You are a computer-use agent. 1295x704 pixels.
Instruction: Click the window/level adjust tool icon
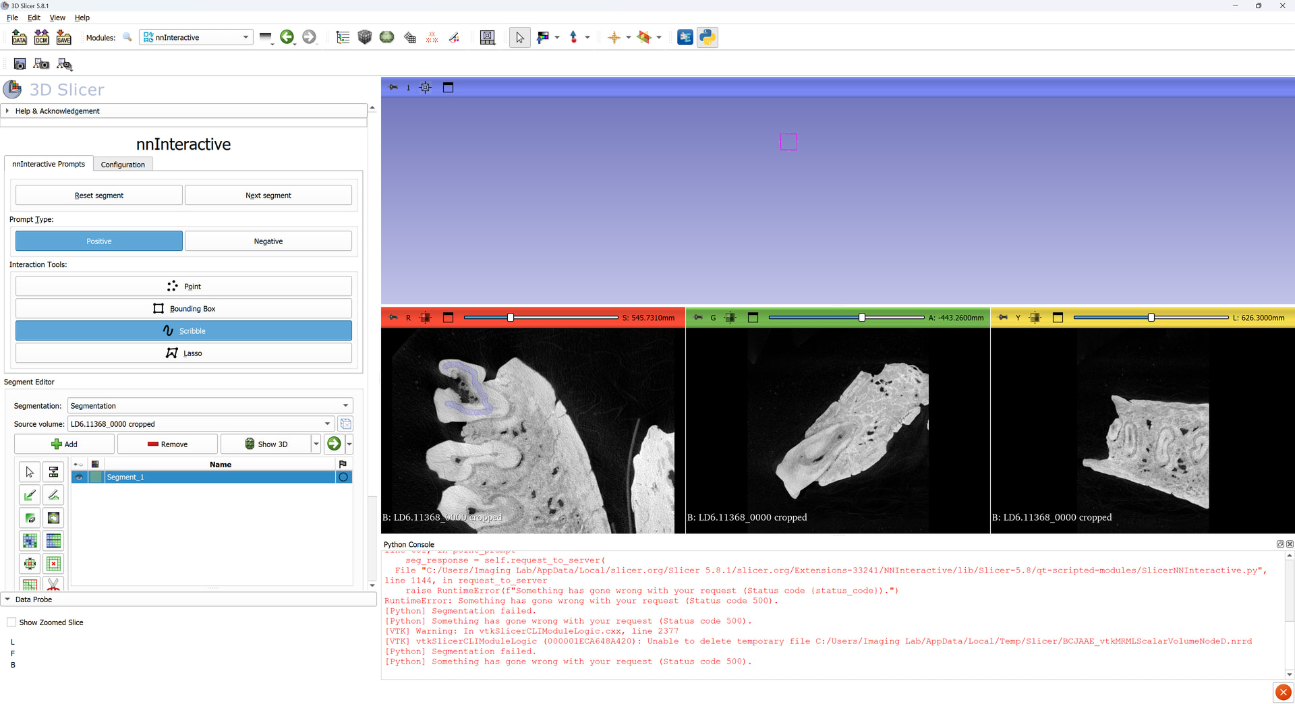(543, 37)
